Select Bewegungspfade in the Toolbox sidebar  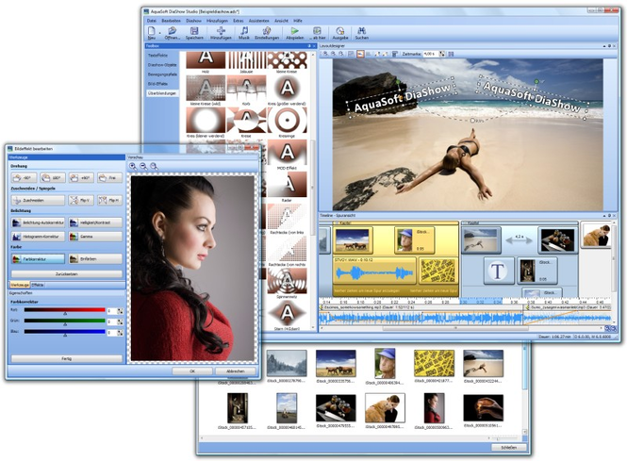click(x=162, y=74)
